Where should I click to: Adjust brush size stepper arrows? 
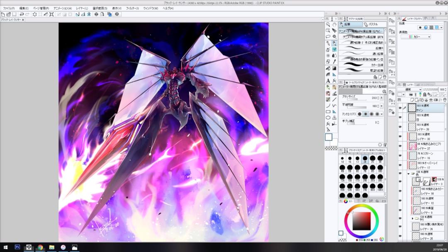(x=378, y=98)
